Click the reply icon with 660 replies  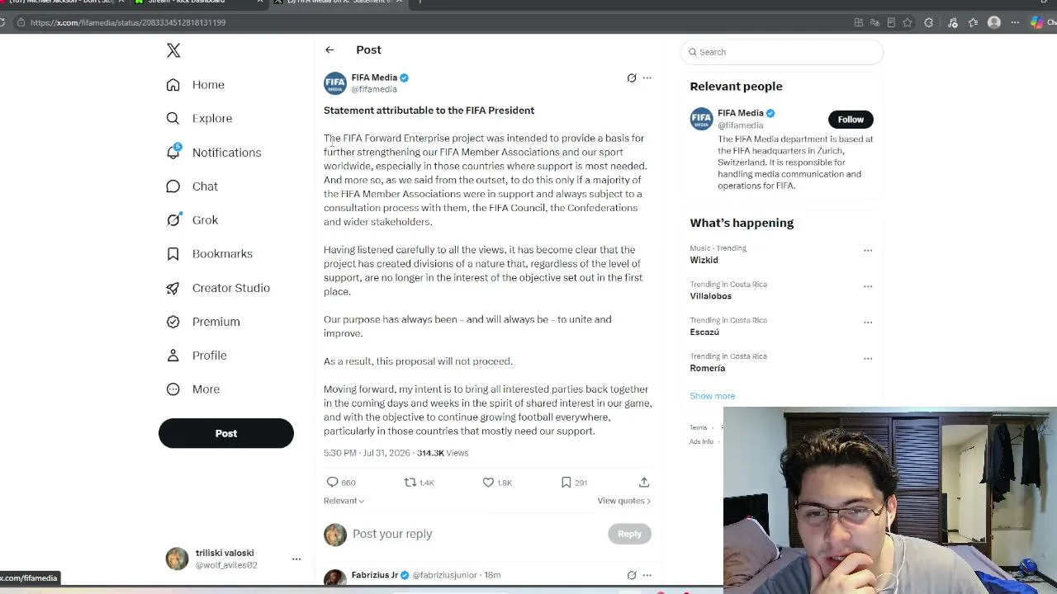pos(332,482)
